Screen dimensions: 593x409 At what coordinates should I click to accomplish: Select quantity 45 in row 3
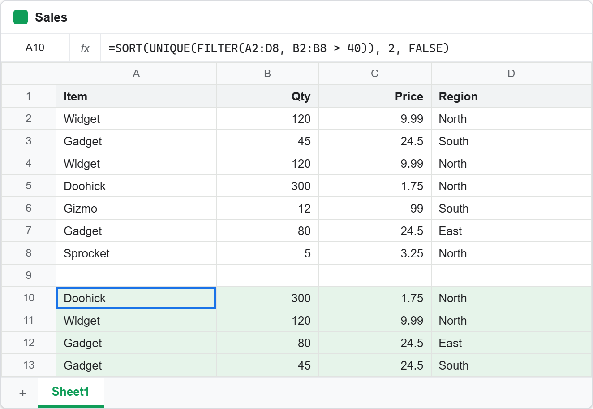(267, 141)
